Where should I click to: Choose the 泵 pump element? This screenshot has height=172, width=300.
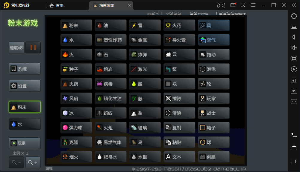coord(179,69)
